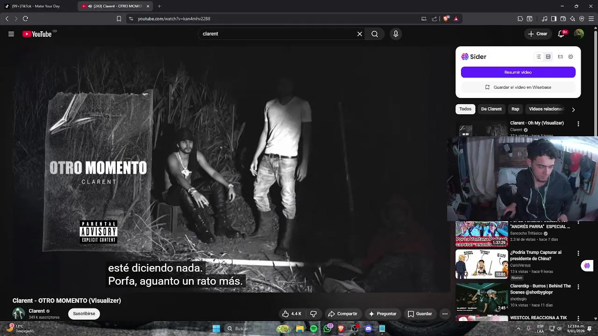Dislike the video with thumbs down

click(x=313, y=314)
